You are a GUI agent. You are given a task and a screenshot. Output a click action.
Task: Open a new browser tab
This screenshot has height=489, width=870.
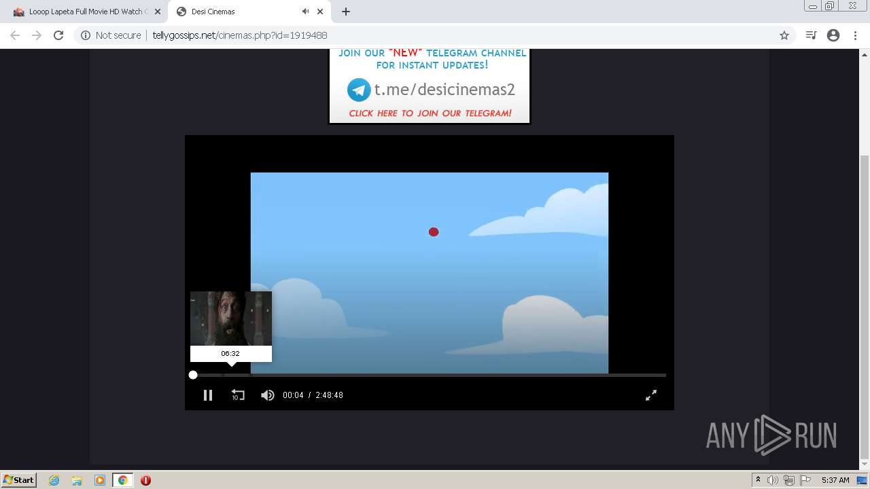click(345, 12)
